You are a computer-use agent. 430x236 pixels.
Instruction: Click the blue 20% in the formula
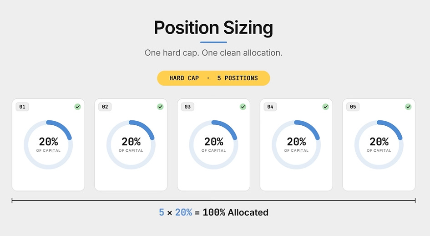(x=183, y=212)
